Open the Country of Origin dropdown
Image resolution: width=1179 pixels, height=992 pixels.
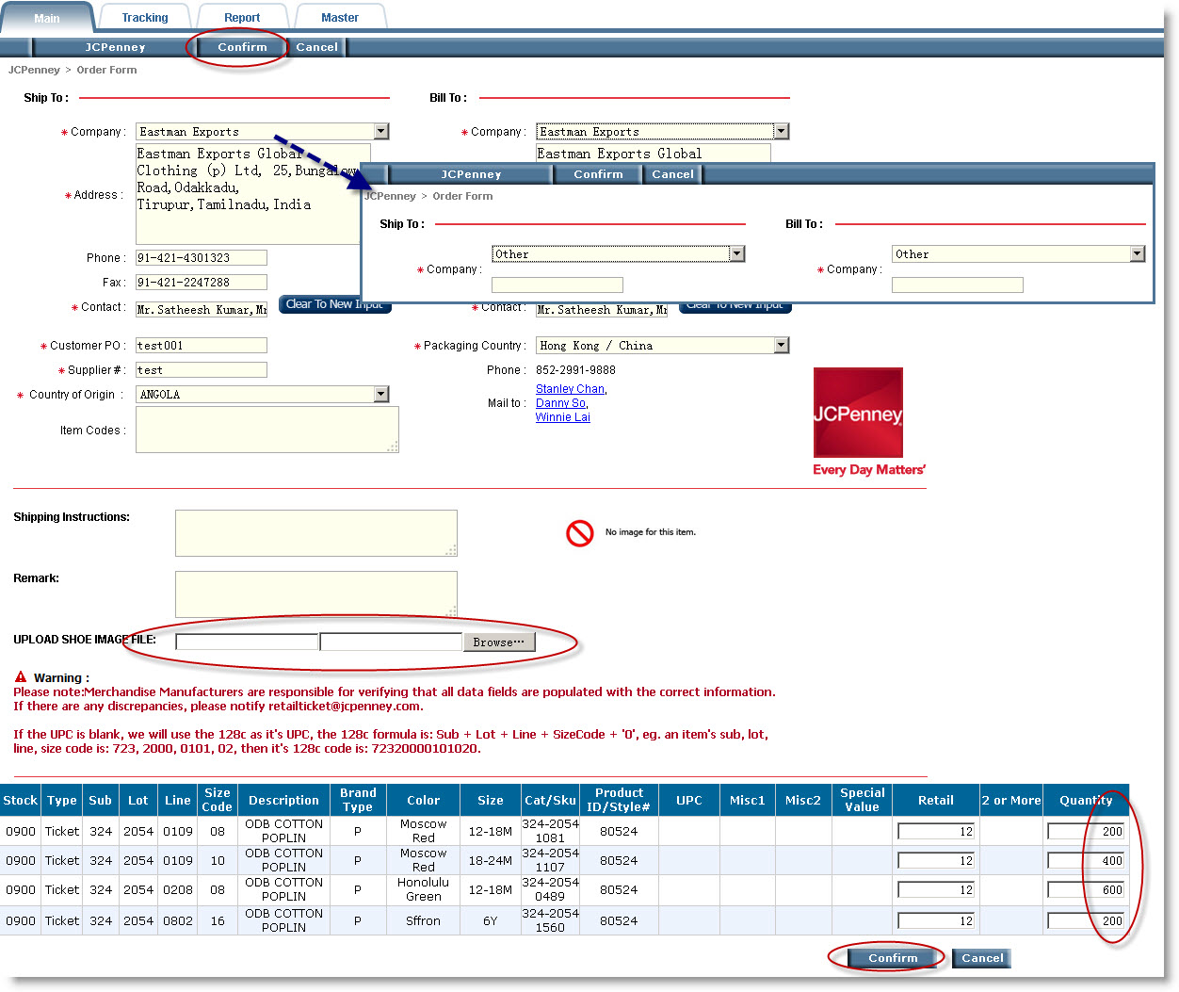point(381,395)
